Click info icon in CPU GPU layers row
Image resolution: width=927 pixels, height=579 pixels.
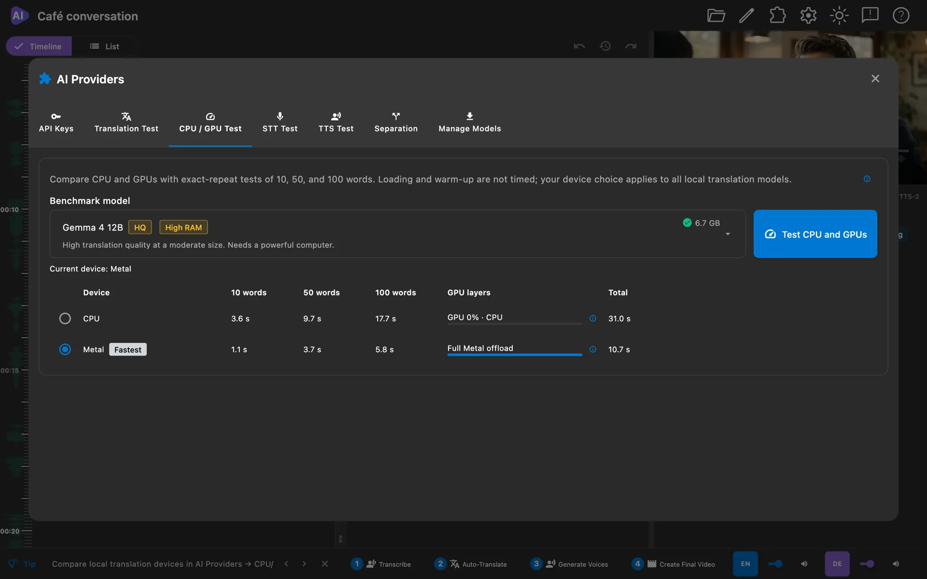click(x=593, y=318)
